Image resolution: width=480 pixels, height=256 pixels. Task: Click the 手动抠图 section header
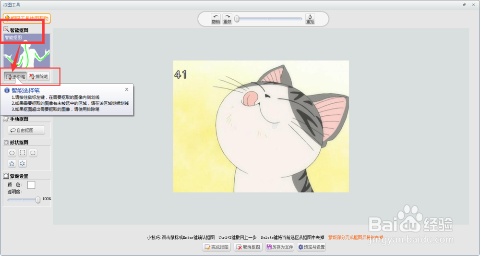point(16,119)
